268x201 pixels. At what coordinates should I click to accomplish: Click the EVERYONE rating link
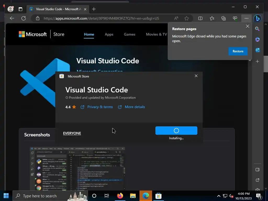coord(72,133)
